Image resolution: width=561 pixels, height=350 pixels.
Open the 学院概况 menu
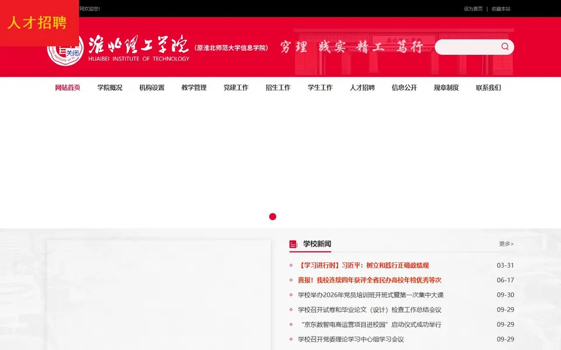(x=110, y=87)
